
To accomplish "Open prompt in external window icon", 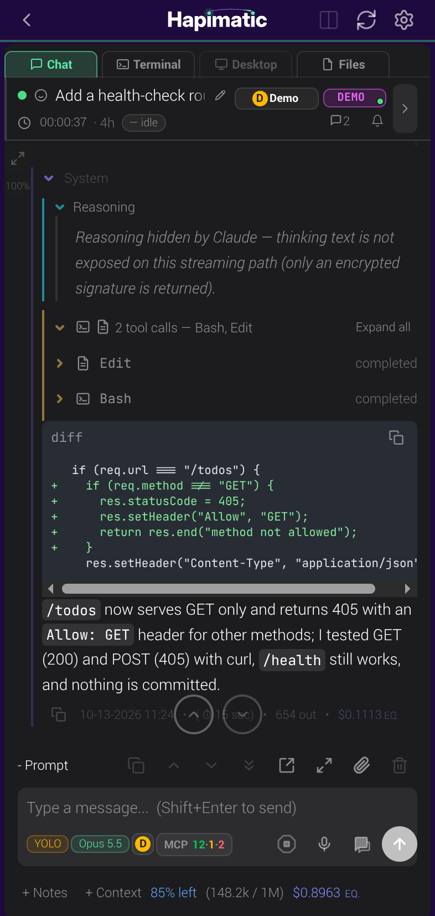I will point(287,765).
